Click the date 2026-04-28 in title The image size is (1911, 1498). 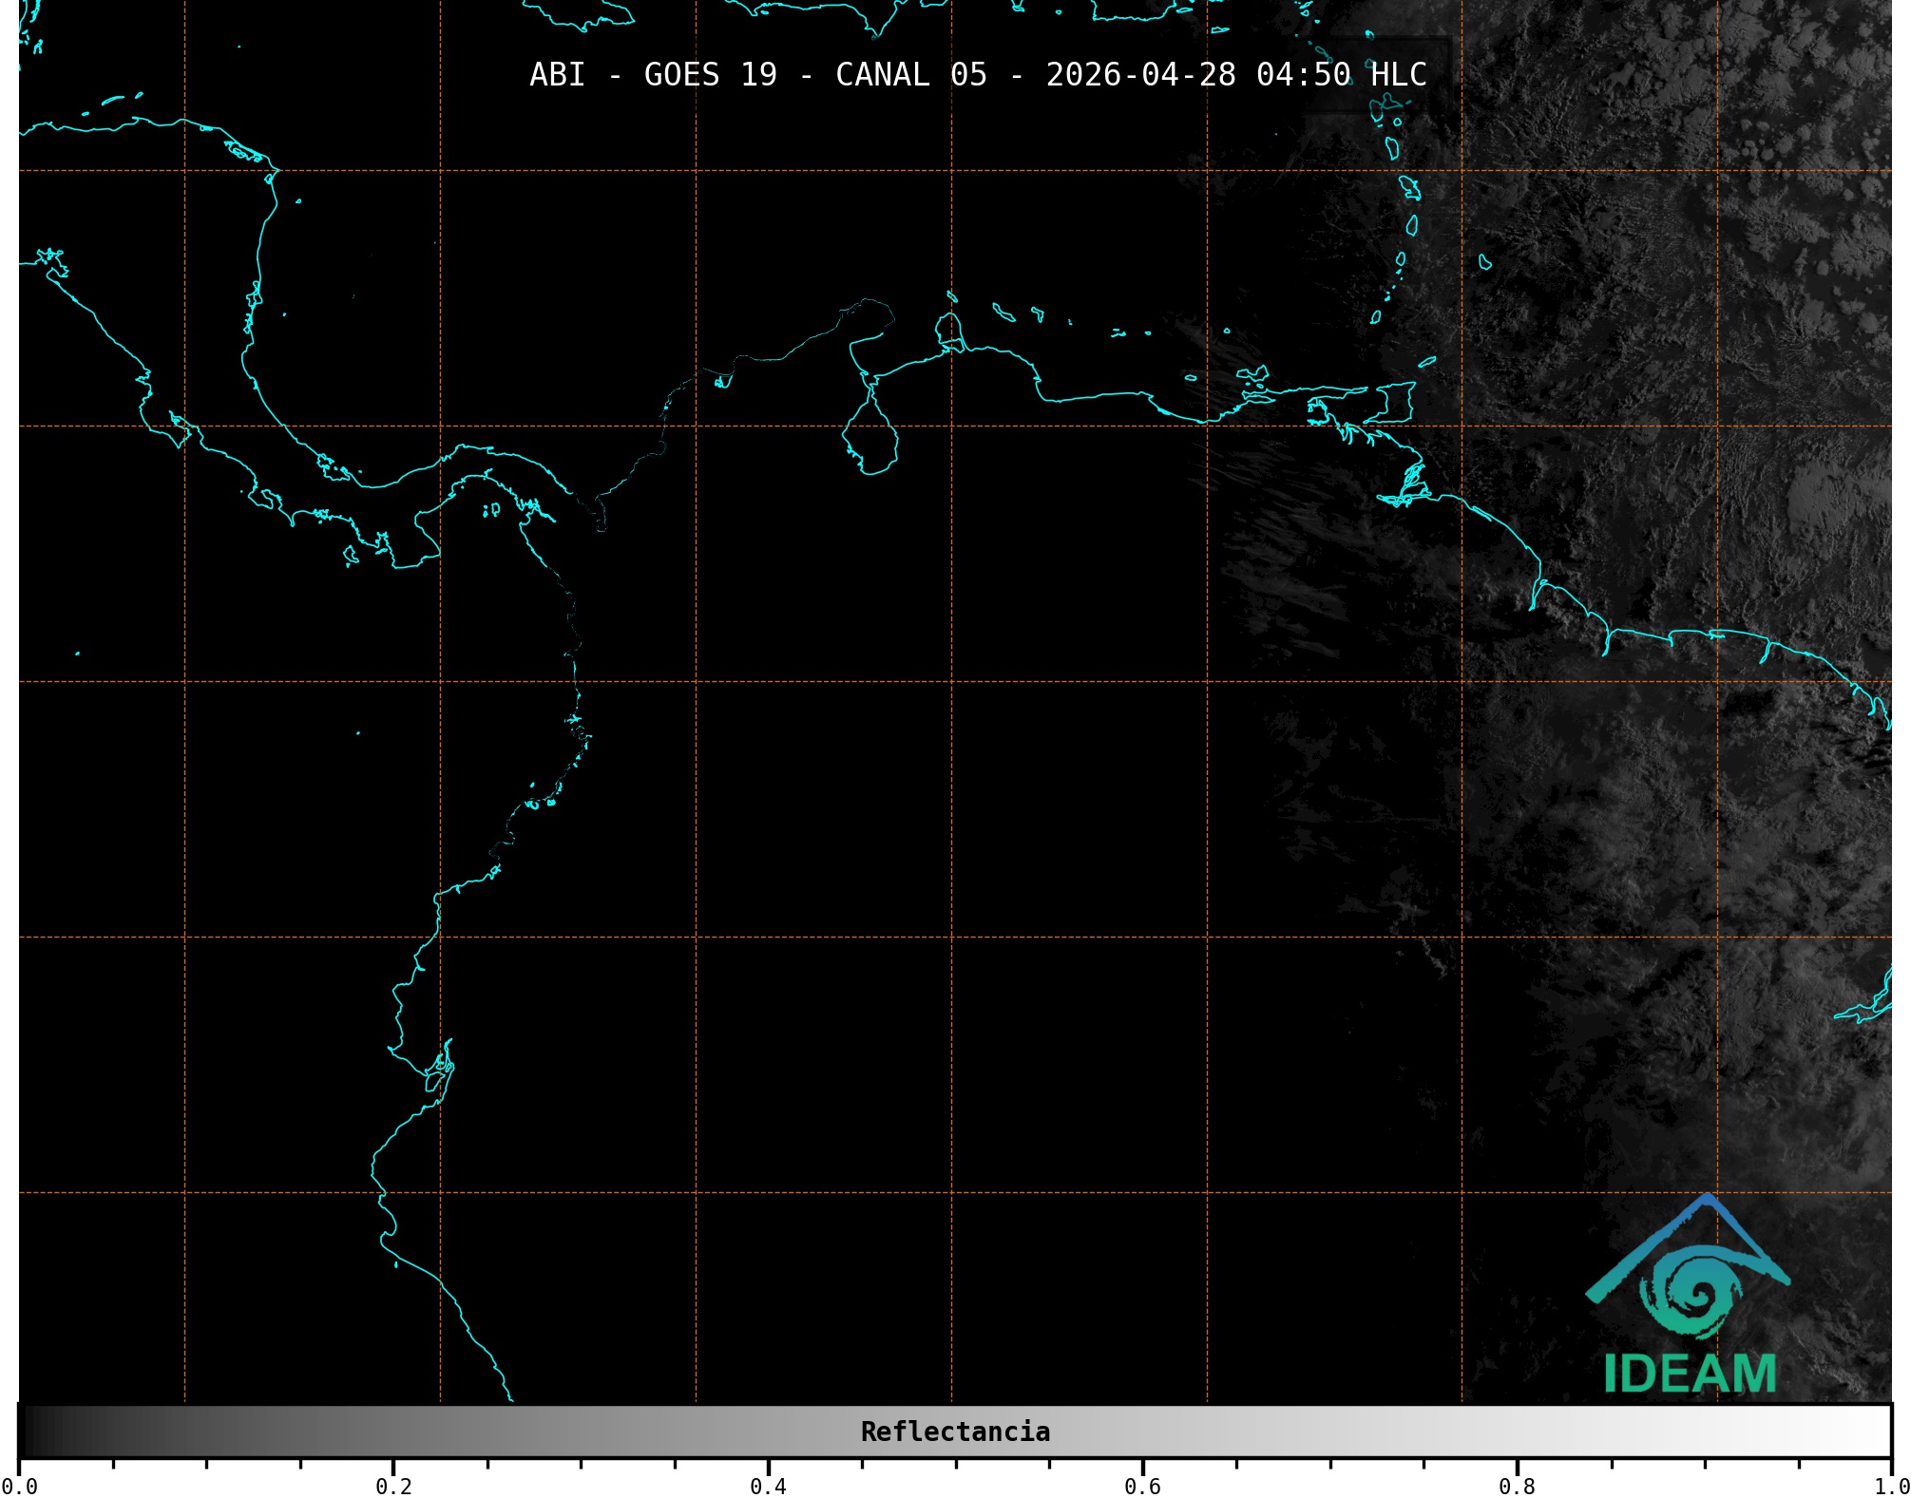[1140, 74]
